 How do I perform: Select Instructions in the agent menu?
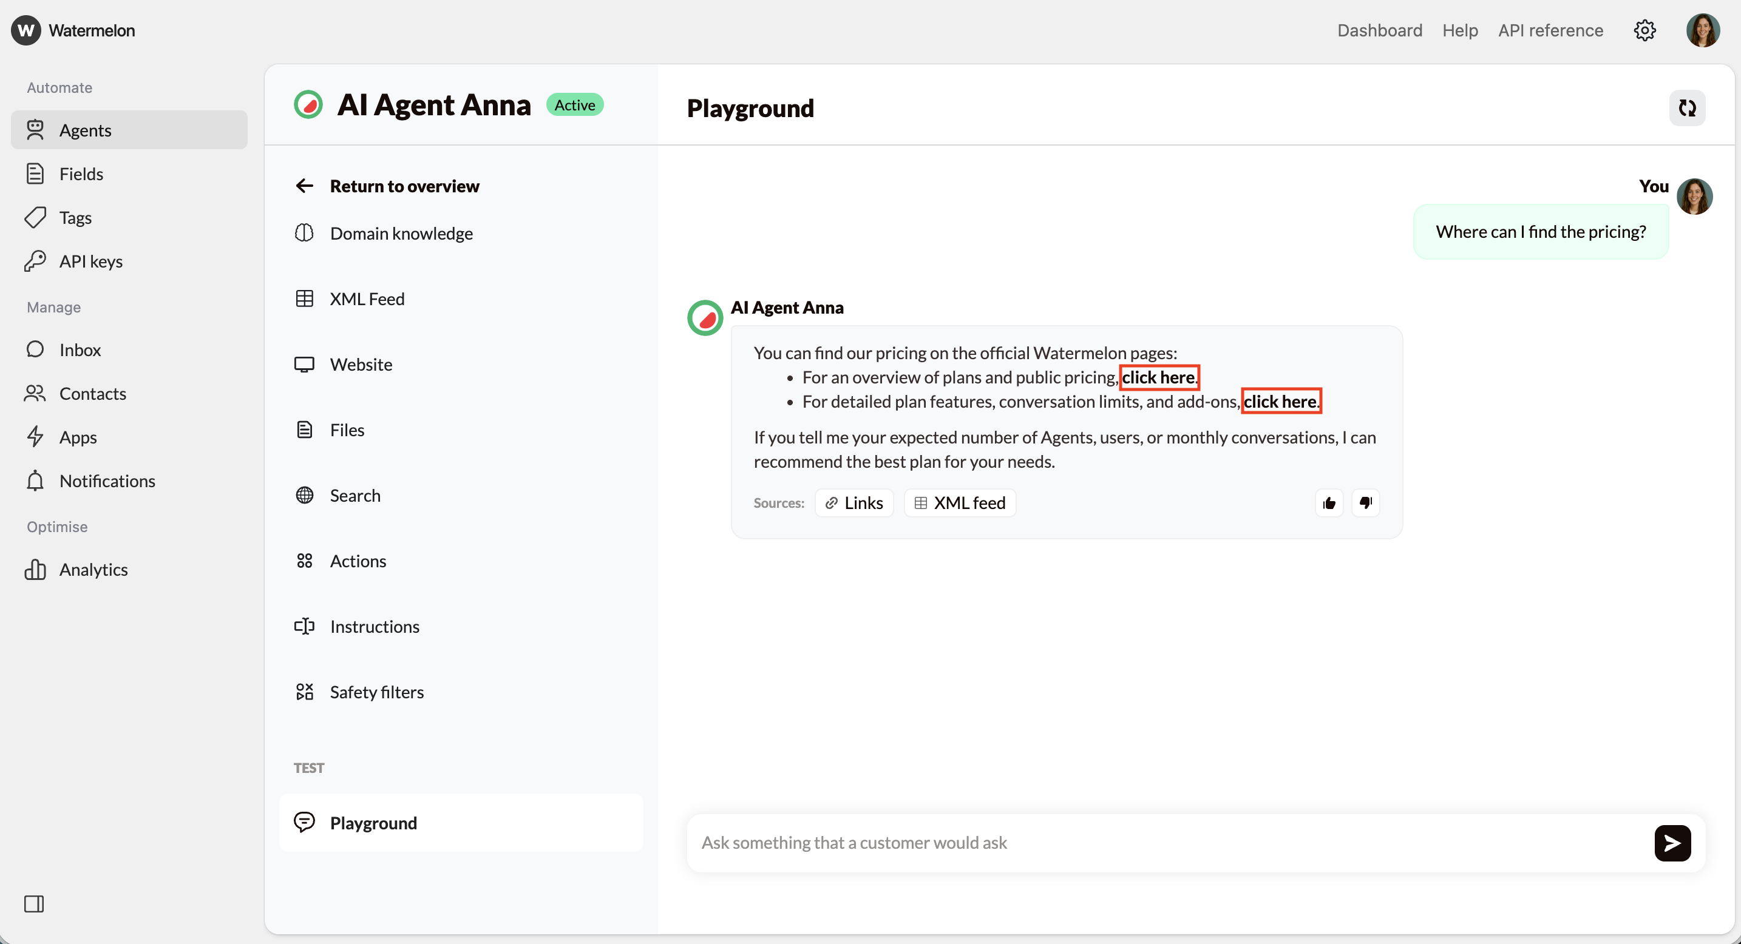tap(375, 627)
